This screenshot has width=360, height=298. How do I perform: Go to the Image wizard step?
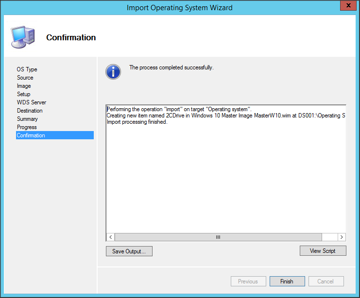(24, 86)
